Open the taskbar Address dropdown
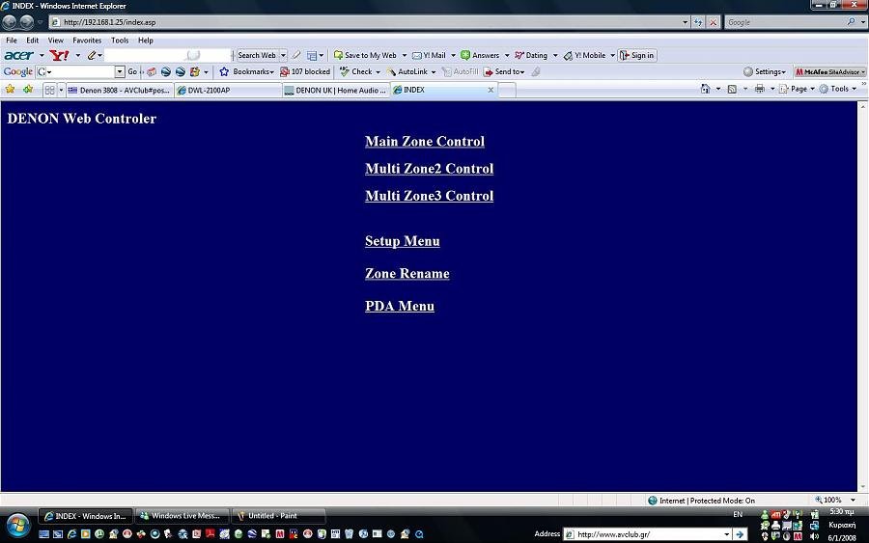869x543 pixels. click(726, 534)
